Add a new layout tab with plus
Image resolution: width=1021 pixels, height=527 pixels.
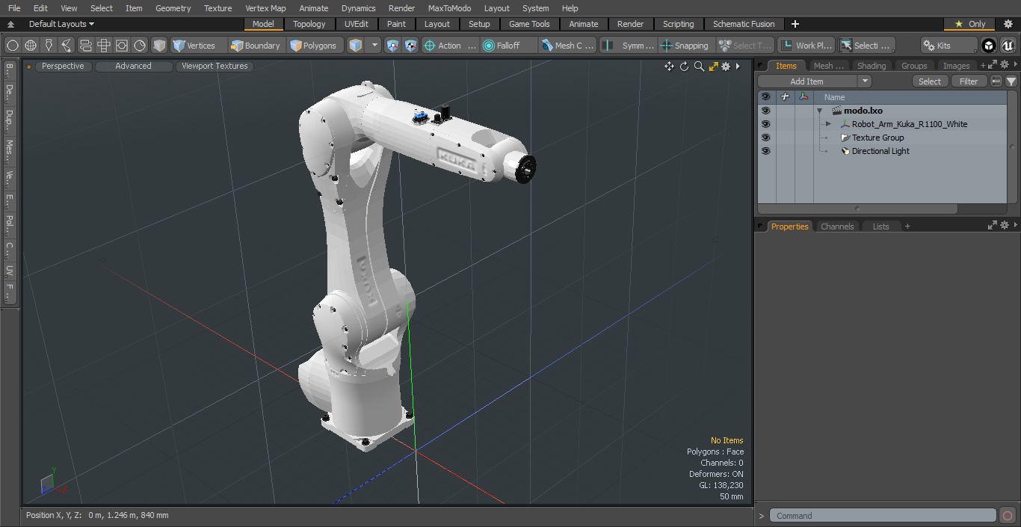795,24
